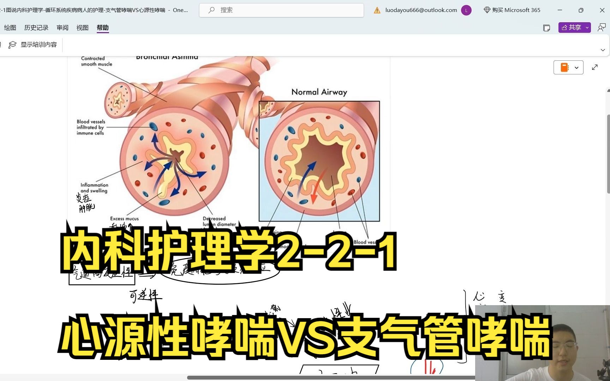
Task: Click the horizontal scrollbar at bottom
Action: click(x=331, y=377)
